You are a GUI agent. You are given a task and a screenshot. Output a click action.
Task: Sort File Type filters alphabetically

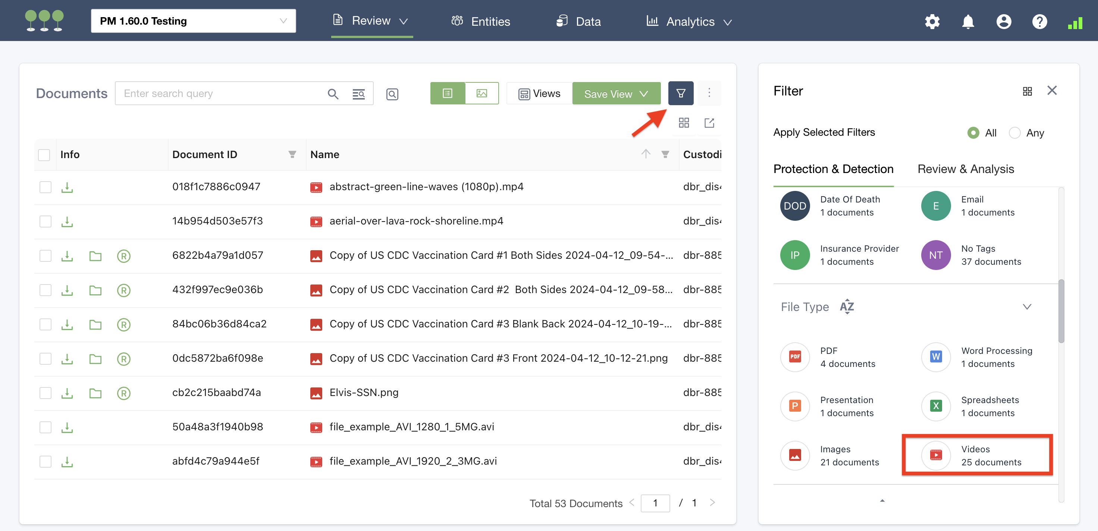(x=847, y=307)
